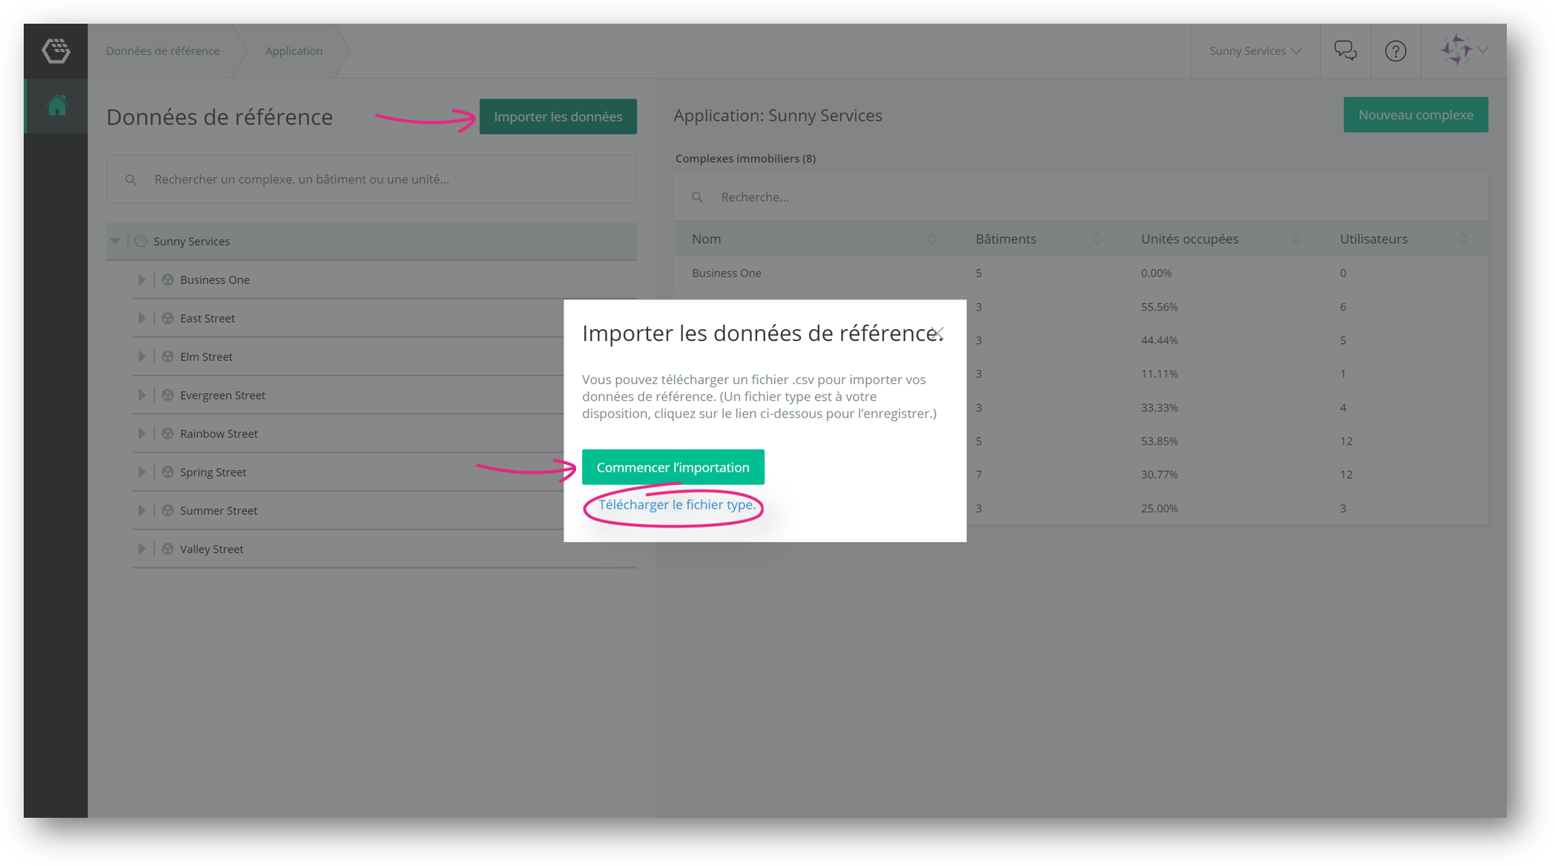Click the Business One complex icon in tree
The height and width of the screenshot is (866, 1555).
click(x=168, y=280)
